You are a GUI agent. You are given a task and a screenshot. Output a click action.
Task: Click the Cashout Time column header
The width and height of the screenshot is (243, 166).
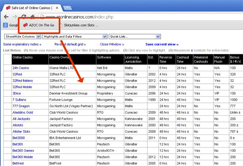184,60
